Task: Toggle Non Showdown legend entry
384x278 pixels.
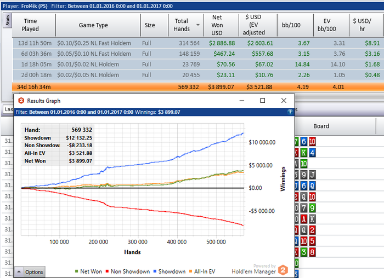Action: (x=128, y=271)
